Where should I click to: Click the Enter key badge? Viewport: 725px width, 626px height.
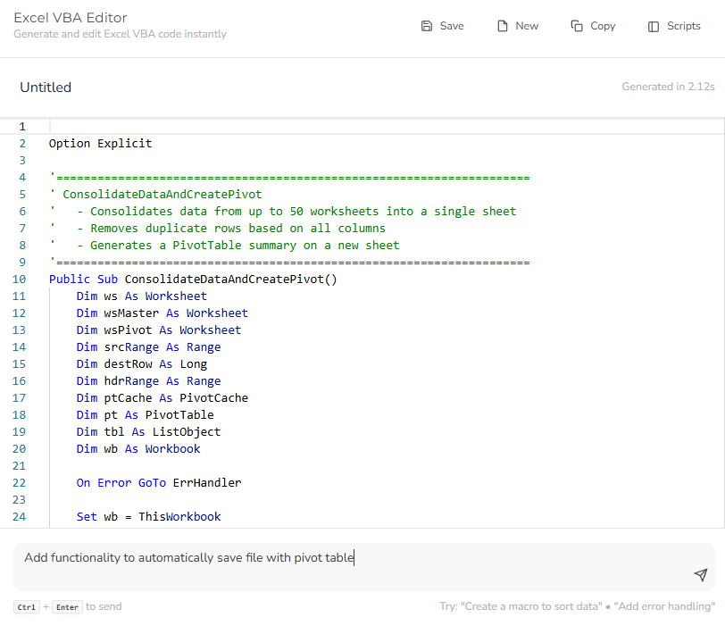[67, 606]
